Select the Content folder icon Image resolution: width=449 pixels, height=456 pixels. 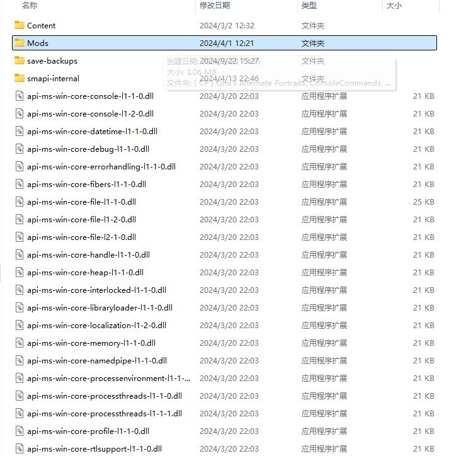[x=20, y=25]
